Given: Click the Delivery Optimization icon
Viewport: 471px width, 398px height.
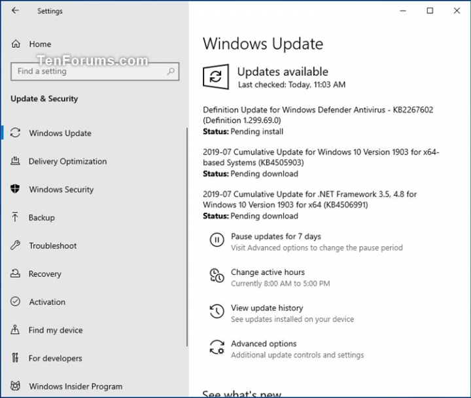Looking at the screenshot, I should 15,161.
